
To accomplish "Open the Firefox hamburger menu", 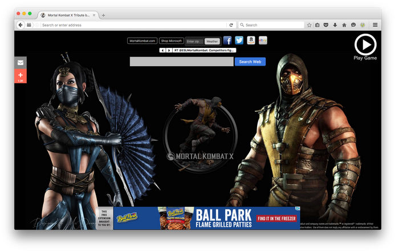I will coord(375,25).
